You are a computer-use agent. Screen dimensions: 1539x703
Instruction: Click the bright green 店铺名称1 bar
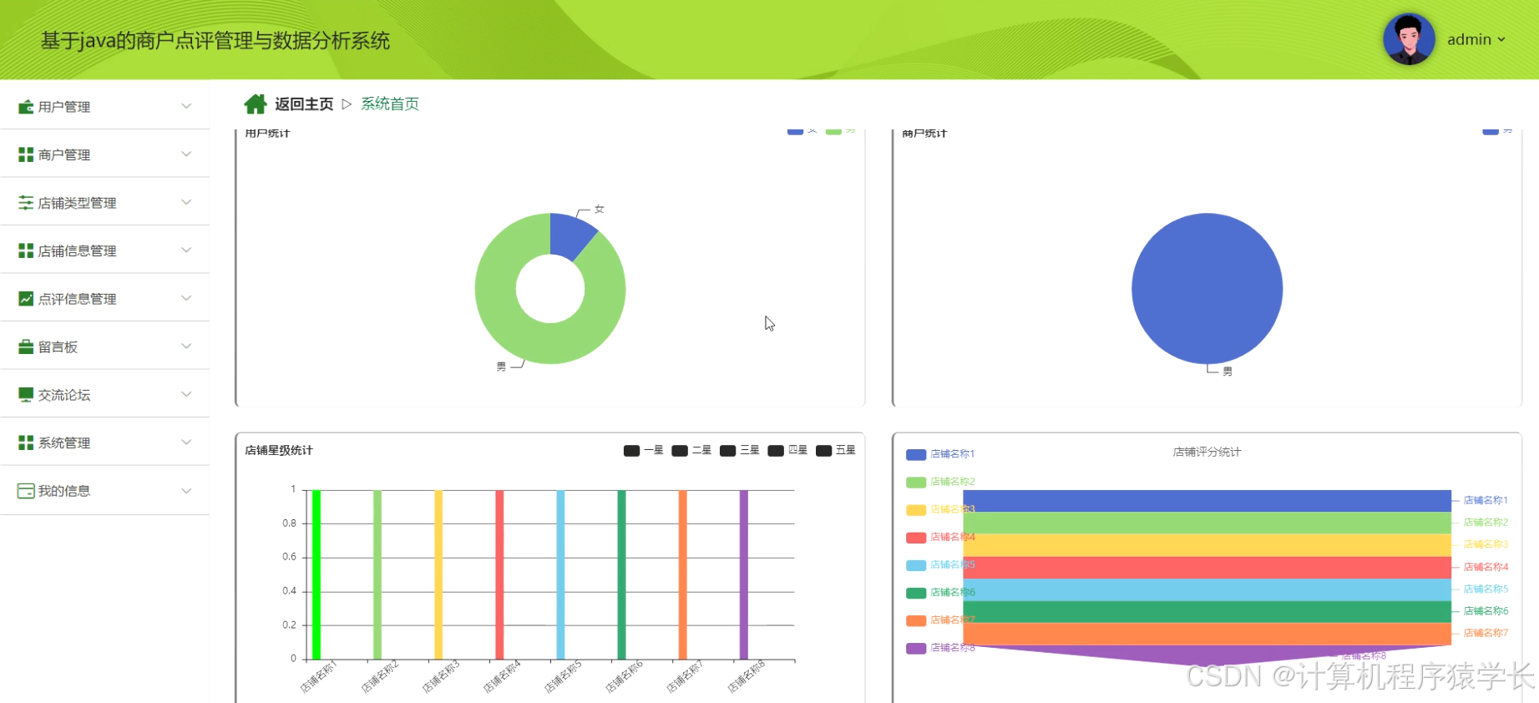click(316, 574)
